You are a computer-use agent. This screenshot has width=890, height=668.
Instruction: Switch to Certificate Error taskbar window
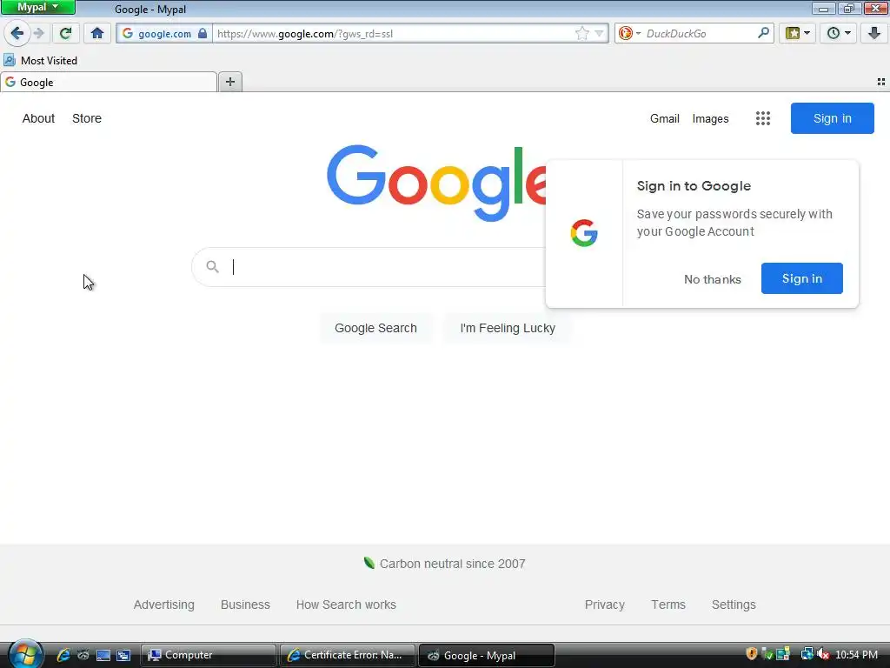tap(348, 656)
